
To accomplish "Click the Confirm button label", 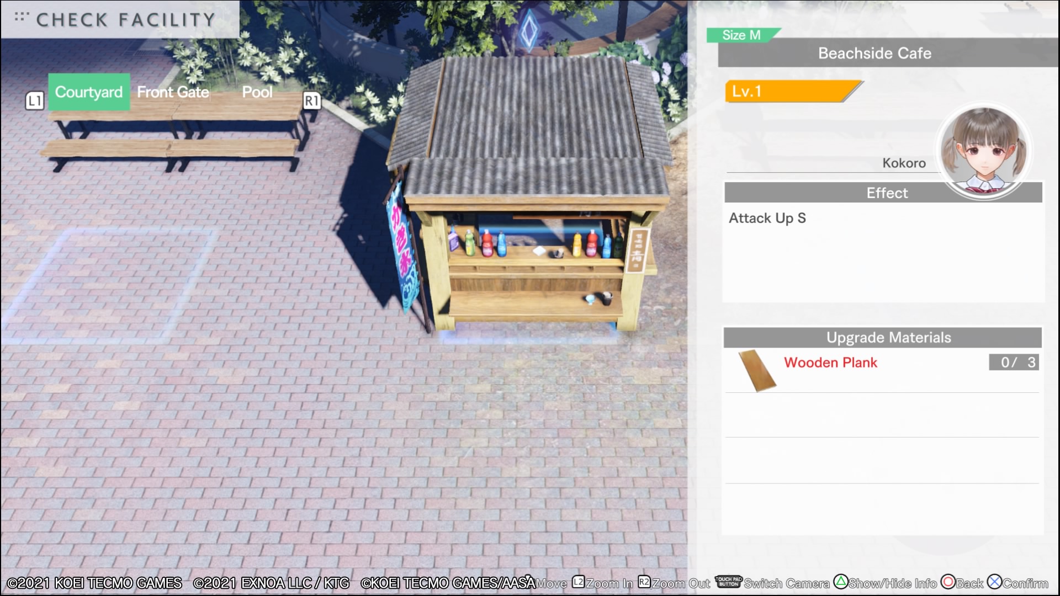I will point(1025,584).
